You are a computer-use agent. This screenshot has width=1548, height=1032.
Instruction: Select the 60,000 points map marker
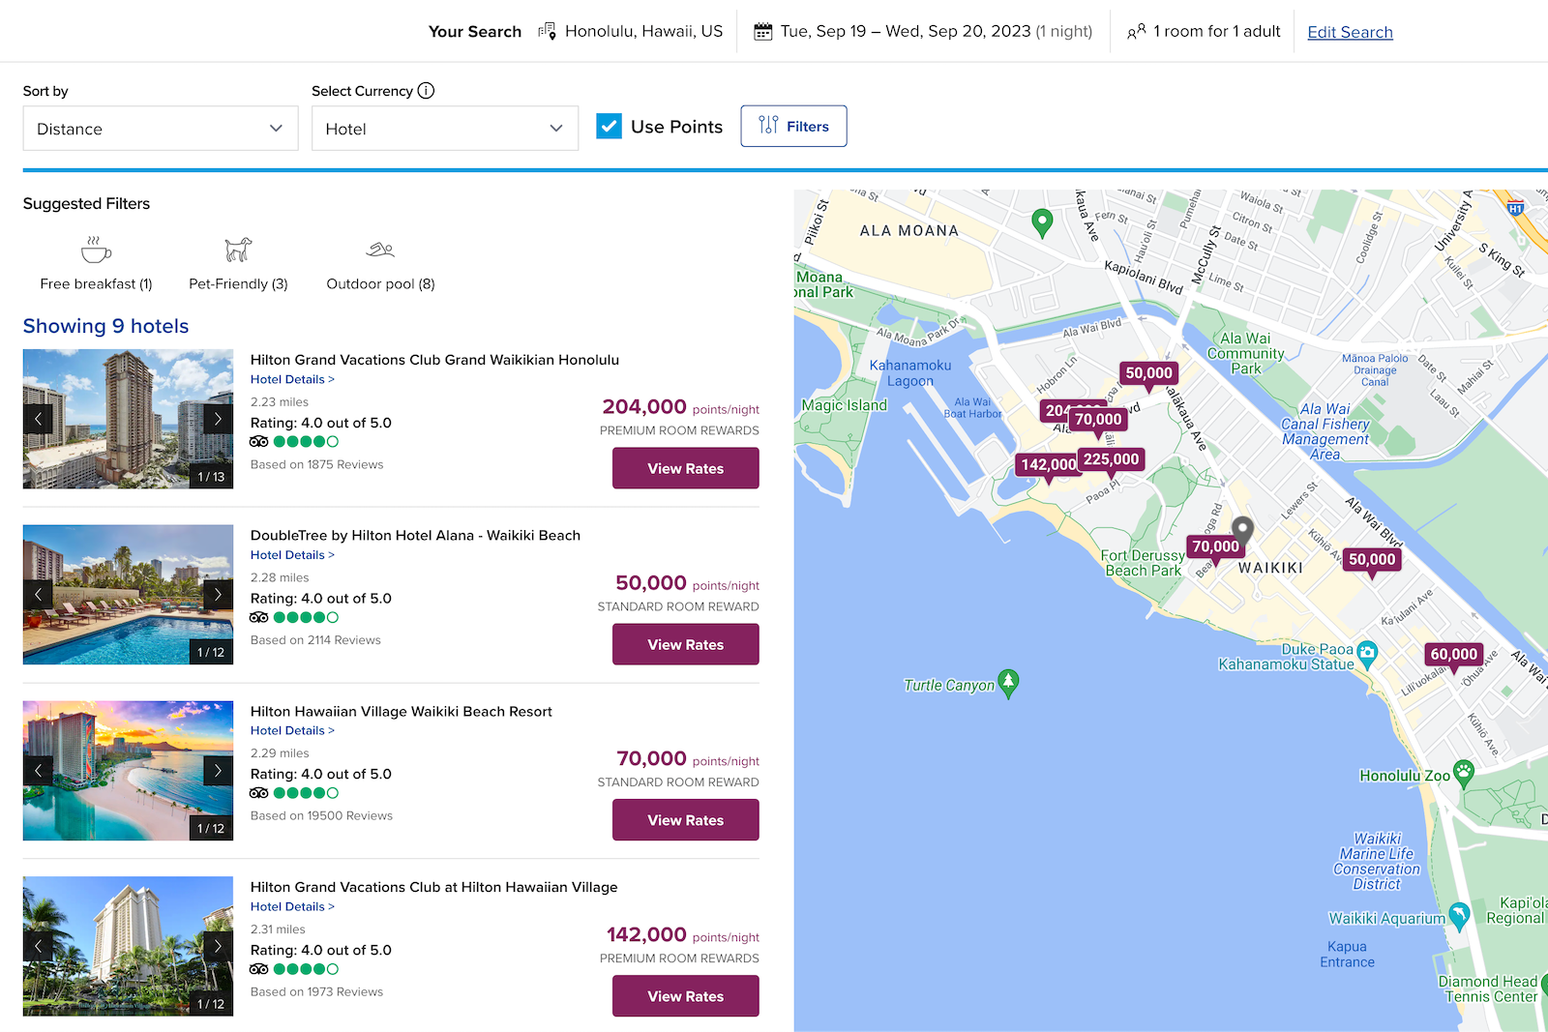(1453, 656)
